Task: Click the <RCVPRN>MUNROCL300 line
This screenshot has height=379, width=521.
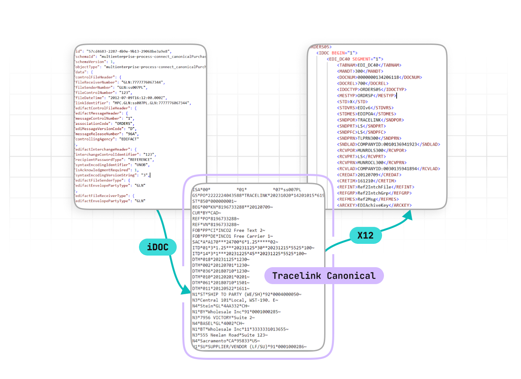Action: coord(372,163)
